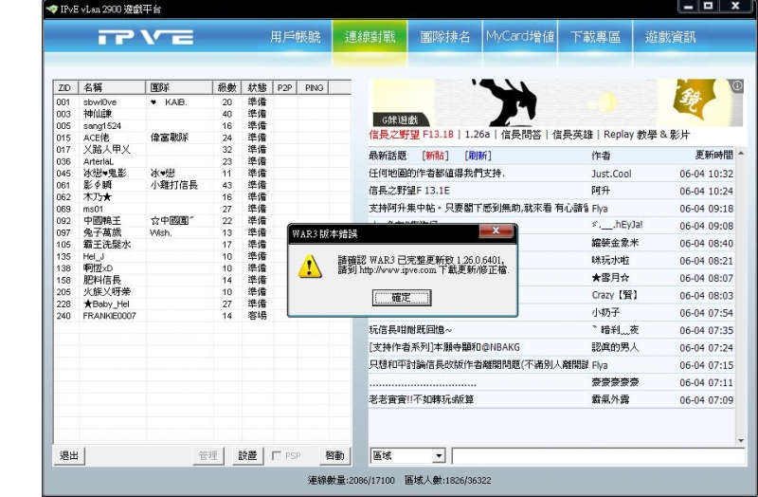
Task: Open the 團隊排名 tab
Action: (444, 37)
